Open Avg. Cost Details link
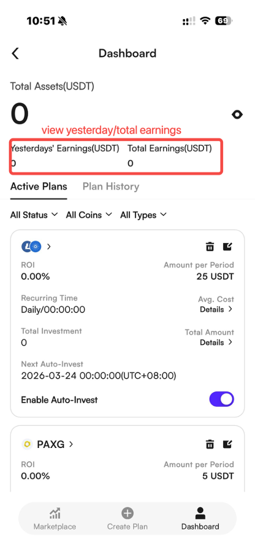The width and height of the screenshot is (255, 556). 216,309
